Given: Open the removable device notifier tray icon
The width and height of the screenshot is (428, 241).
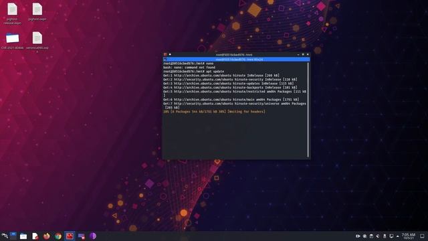Looking at the screenshot, I should tap(385, 236).
